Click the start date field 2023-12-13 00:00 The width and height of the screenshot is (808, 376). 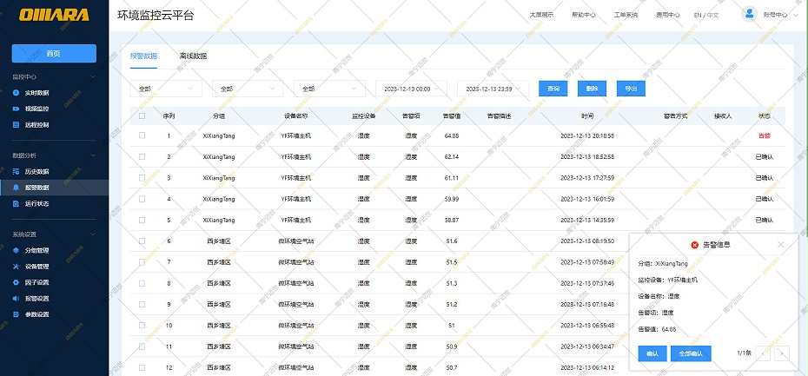coord(410,89)
